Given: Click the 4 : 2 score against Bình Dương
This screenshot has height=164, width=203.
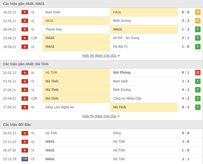Looking at the screenshot, I should [186, 90].
